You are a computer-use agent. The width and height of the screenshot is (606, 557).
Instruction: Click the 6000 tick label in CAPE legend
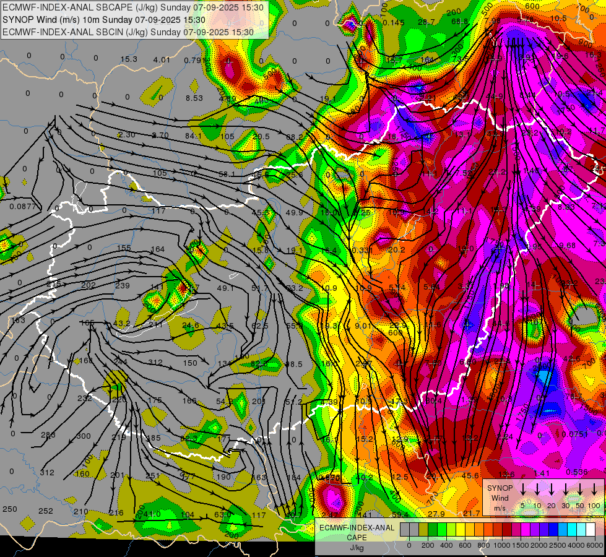click(595, 545)
